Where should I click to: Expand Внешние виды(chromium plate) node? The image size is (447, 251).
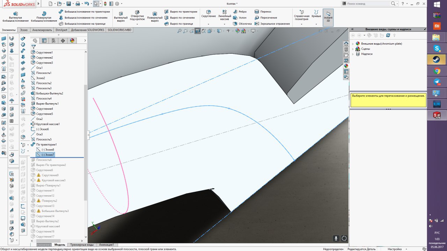click(x=352, y=44)
